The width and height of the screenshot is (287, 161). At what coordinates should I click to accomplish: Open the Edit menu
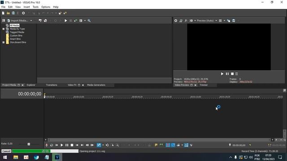coord(10,7)
